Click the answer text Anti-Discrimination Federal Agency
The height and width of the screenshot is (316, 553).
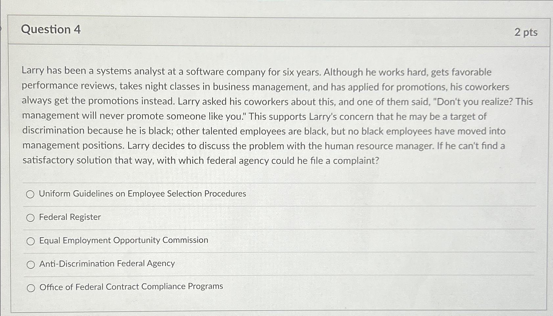coord(107,263)
